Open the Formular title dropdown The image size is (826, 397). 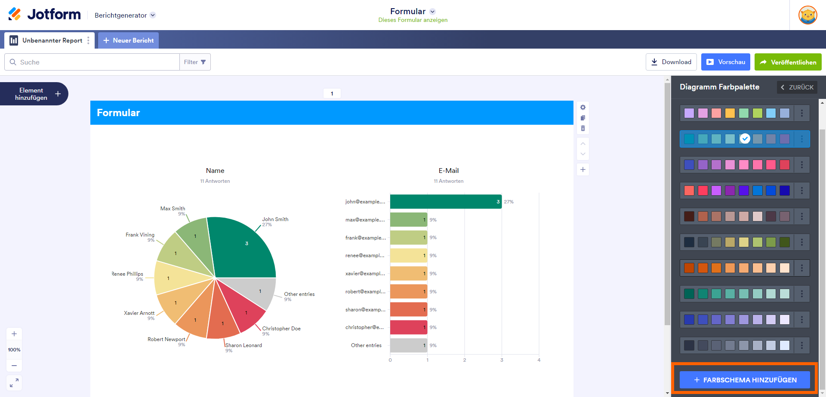(432, 12)
